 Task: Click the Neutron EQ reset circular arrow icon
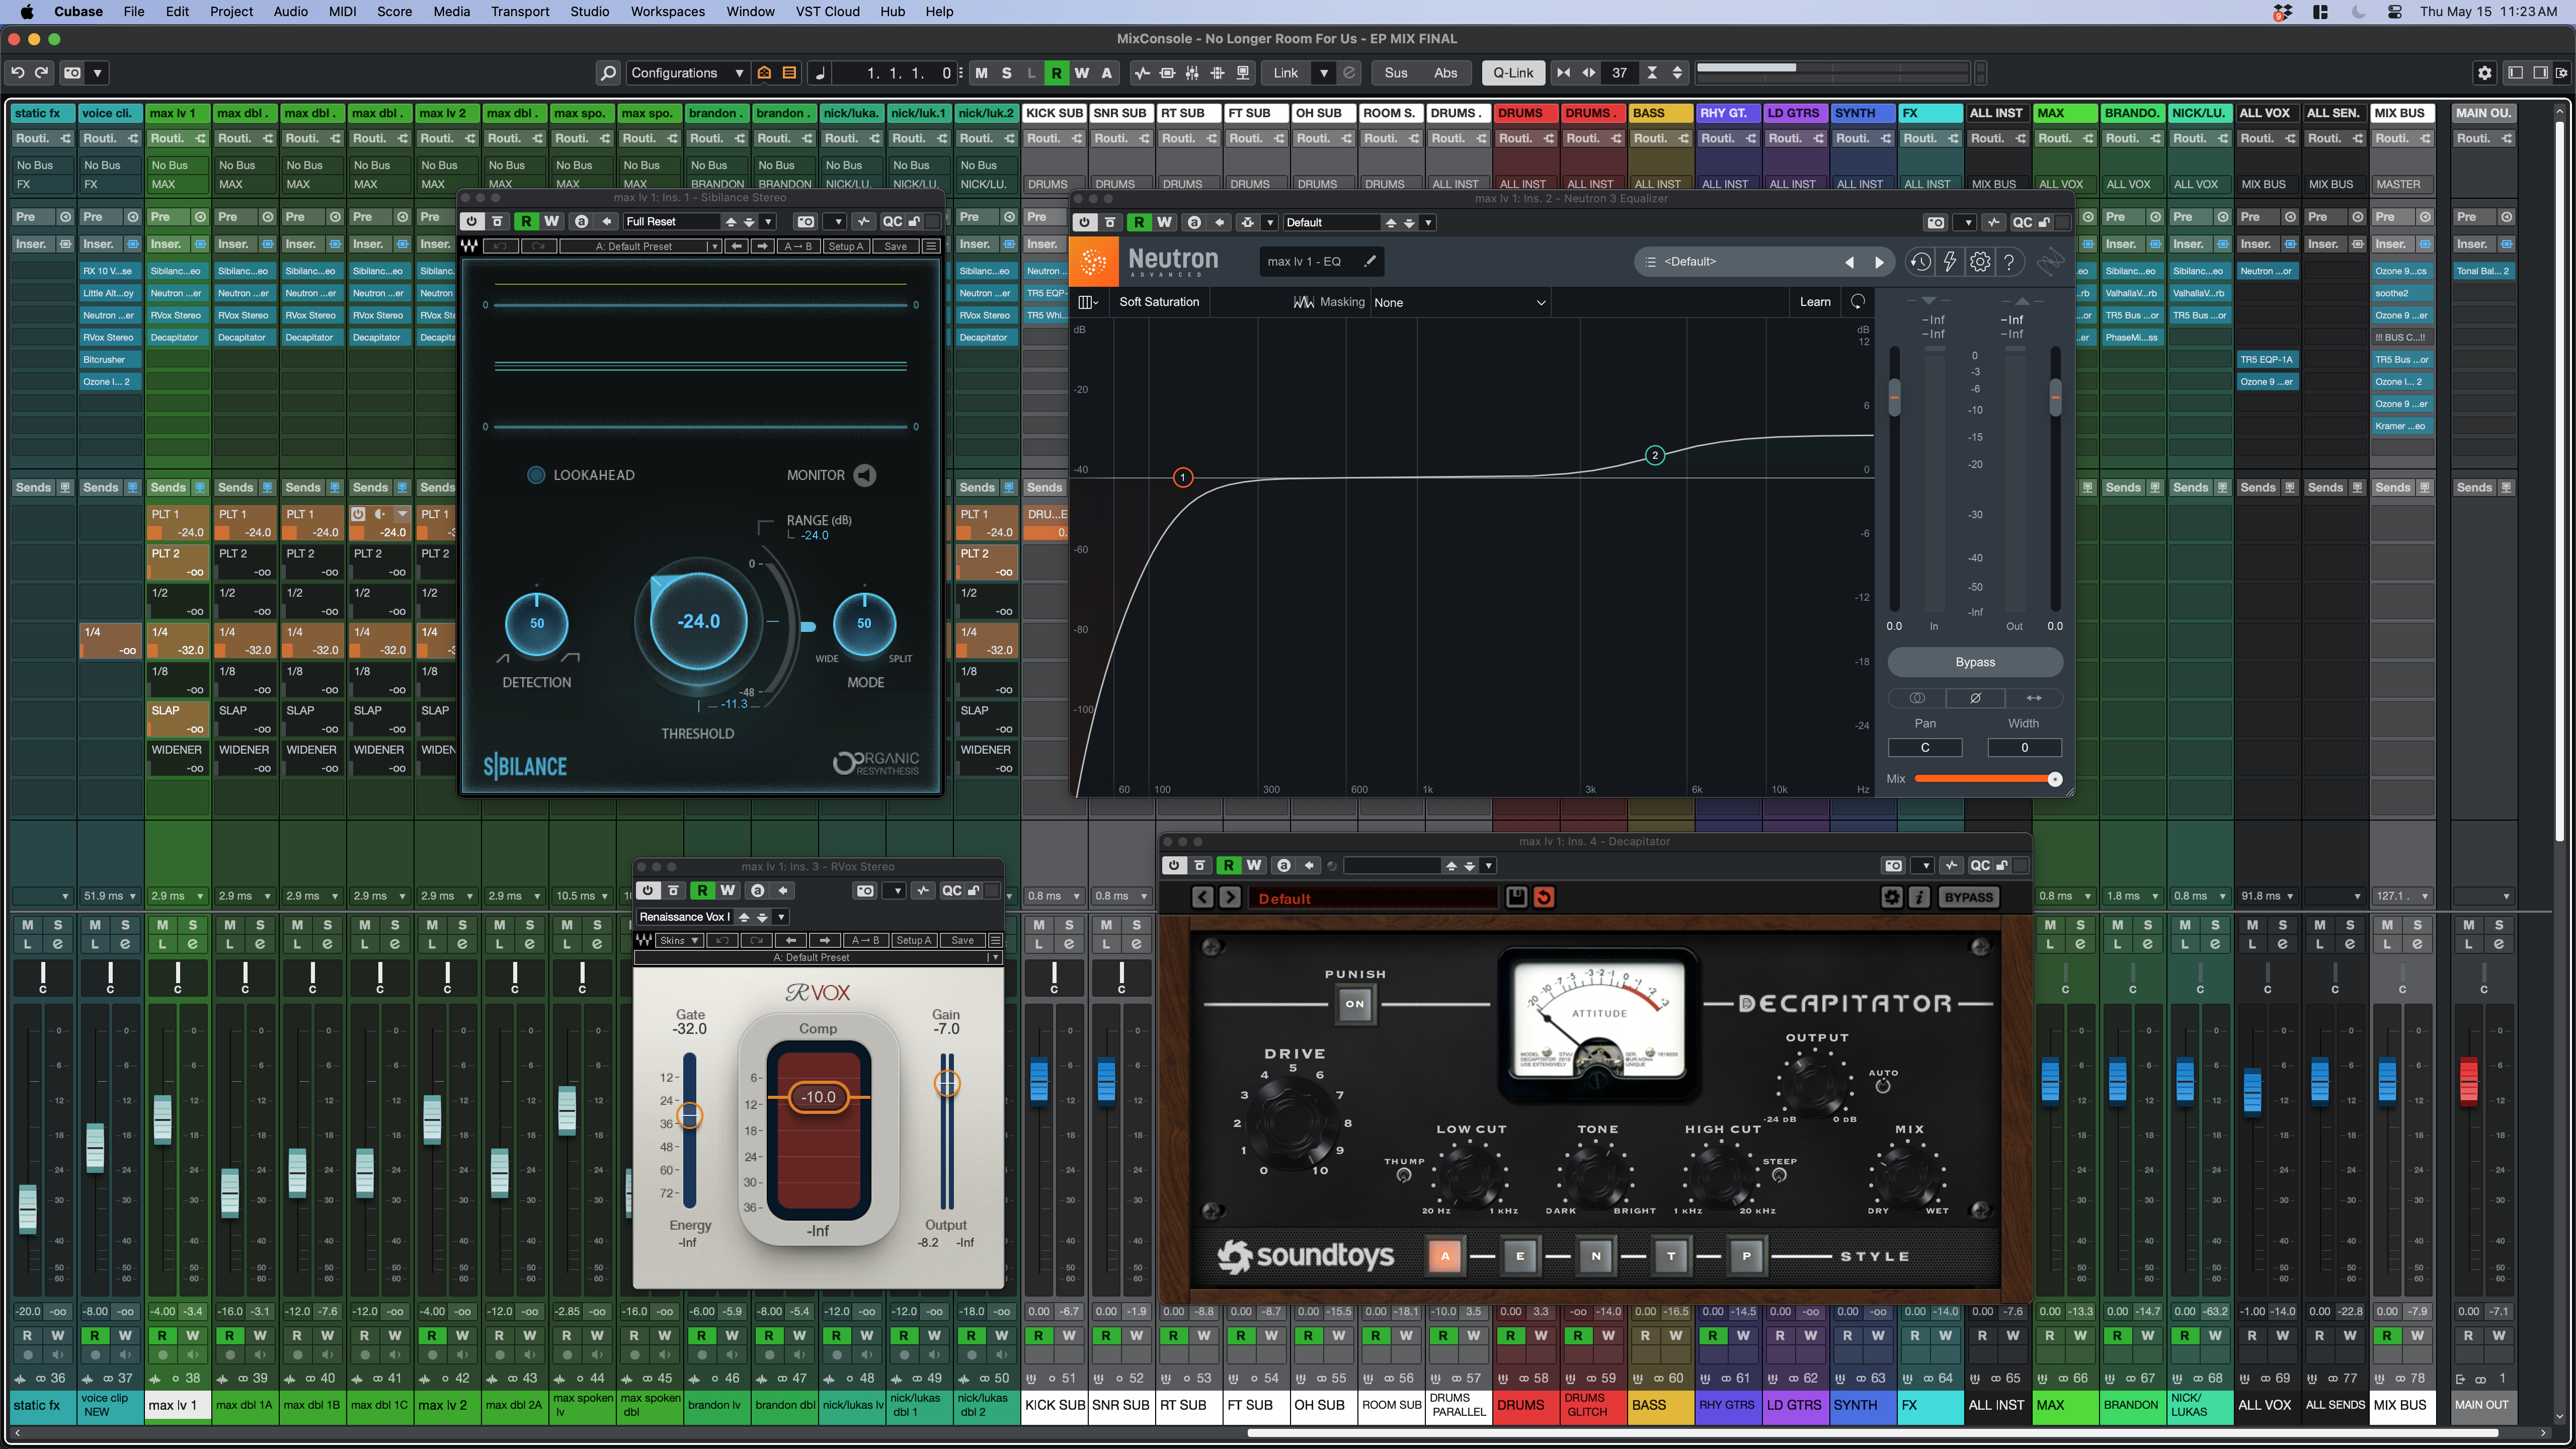point(1857,302)
